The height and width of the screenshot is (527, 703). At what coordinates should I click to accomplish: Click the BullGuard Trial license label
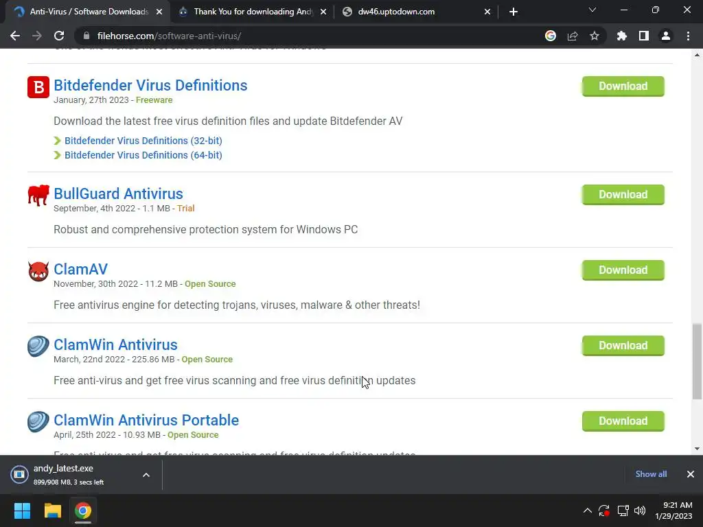coord(185,209)
